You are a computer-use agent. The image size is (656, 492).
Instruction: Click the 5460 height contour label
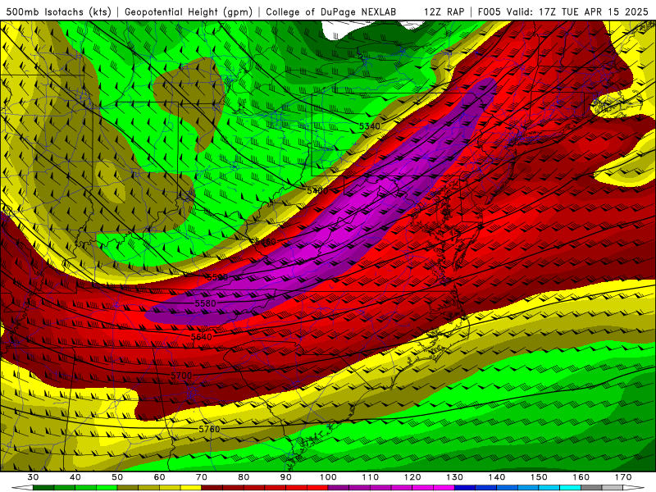265,242
